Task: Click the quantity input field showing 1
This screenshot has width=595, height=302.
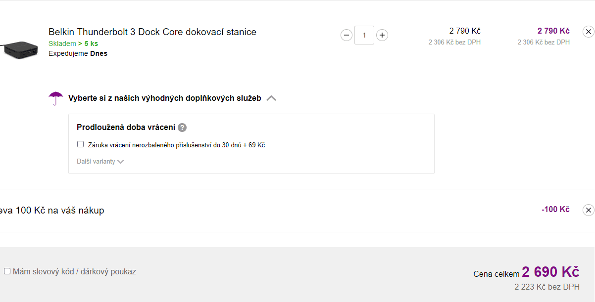Action: tap(364, 35)
